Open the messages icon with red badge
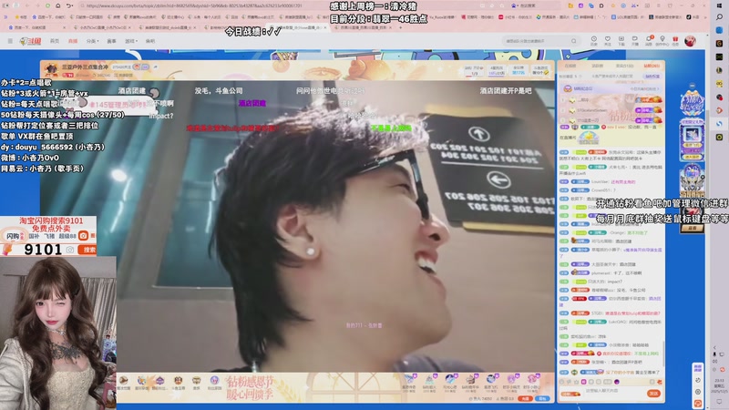 649,41
